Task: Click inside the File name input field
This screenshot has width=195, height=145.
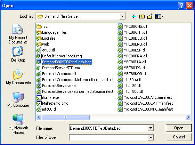Action: pos(108,128)
